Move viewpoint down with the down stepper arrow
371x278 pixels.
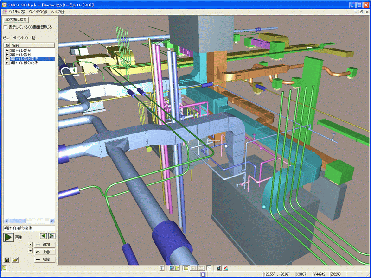[30, 251]
